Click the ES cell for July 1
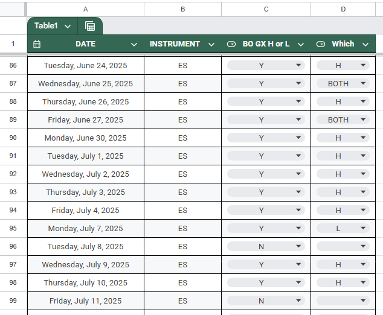 (182, 156)
